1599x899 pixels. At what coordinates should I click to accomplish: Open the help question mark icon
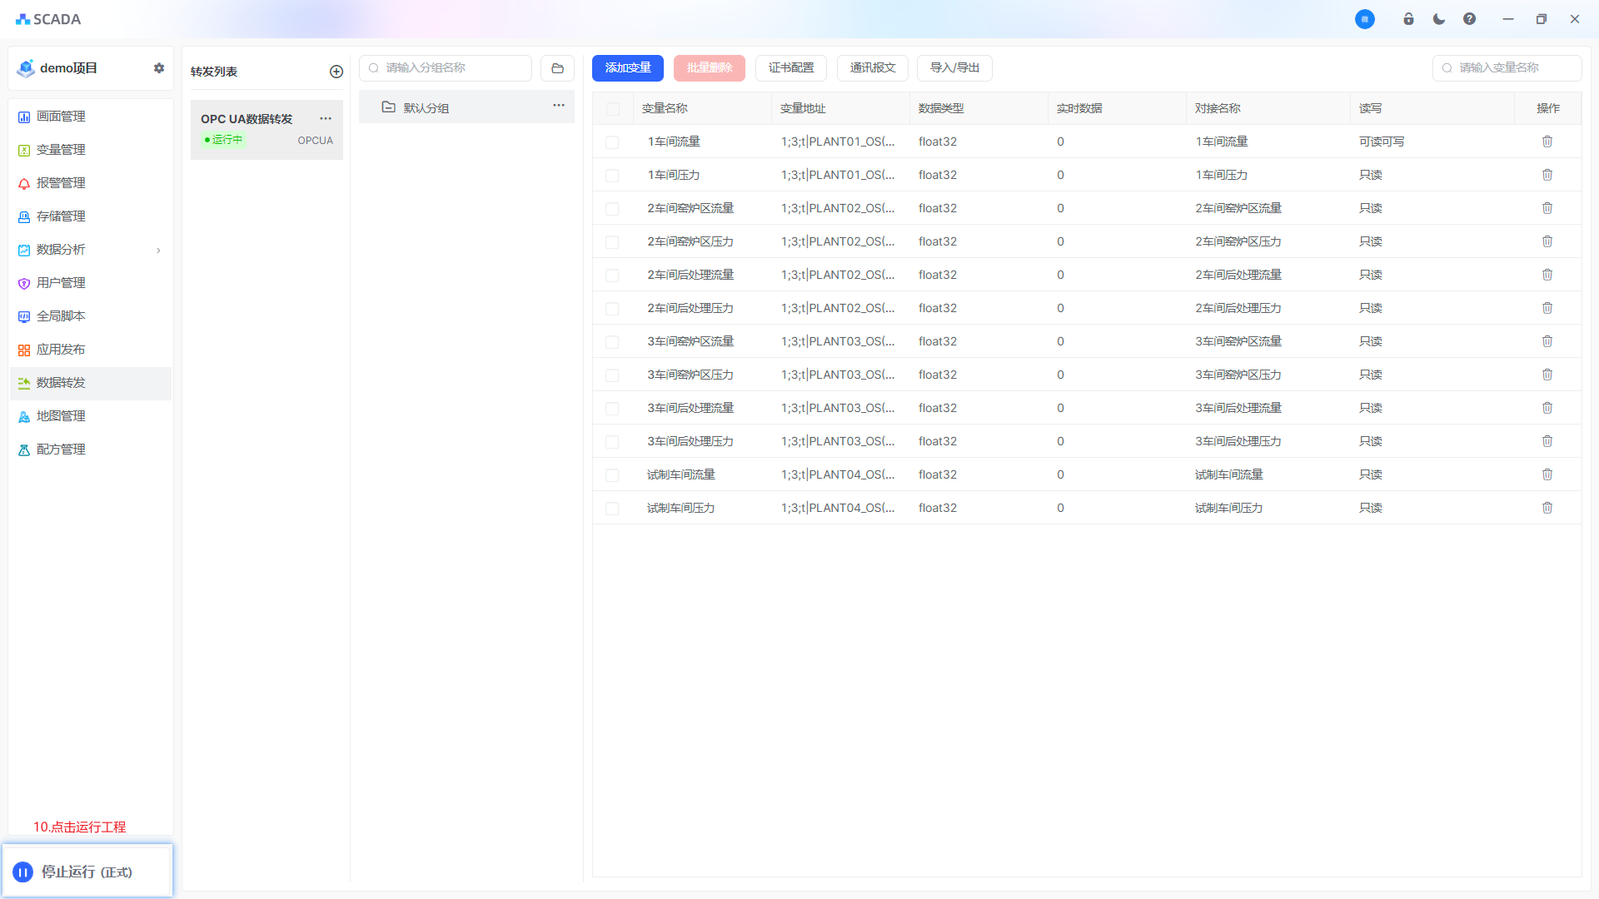pyautogui.click(x=1469, y=19)
